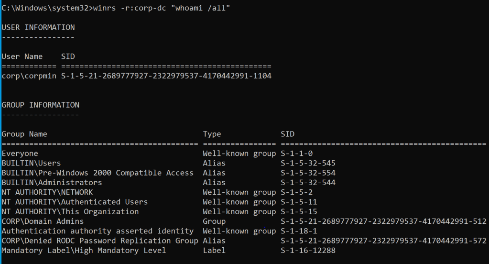Click the GROUP INFORMATION heading

coord(41,105)
